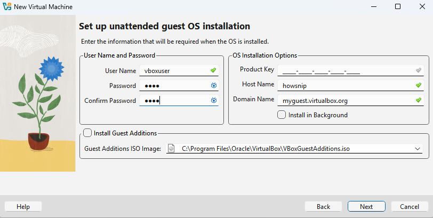433x218 pixels.
Task: Minimize the New Virtual Machine window
Action: click(x=374, y=6)
